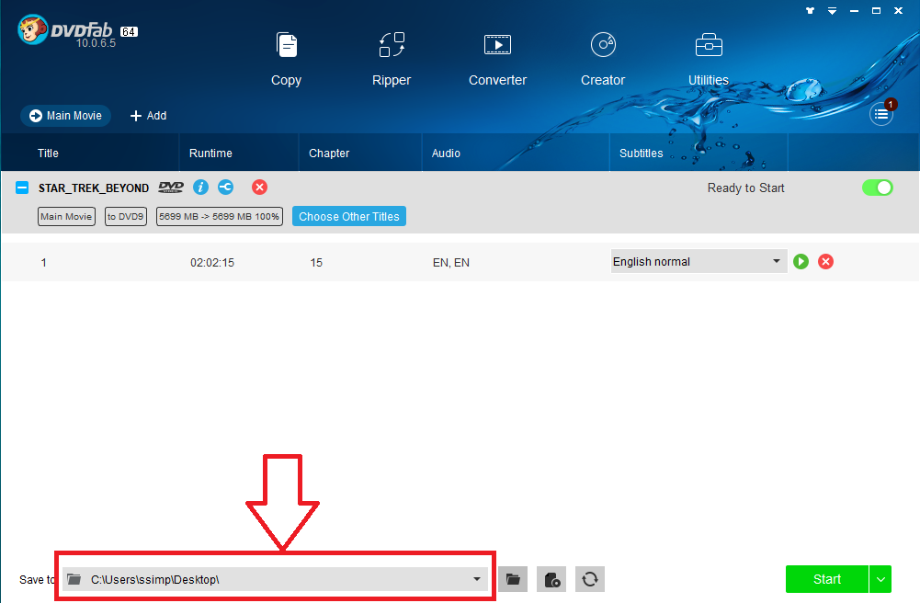Open the Start button dropdown arrow
Image resolution: width=920 pixels, height=603 pixels.
(x=880, y=579)
